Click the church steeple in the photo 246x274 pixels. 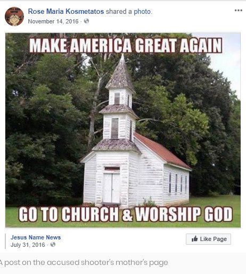coord(120,73)
